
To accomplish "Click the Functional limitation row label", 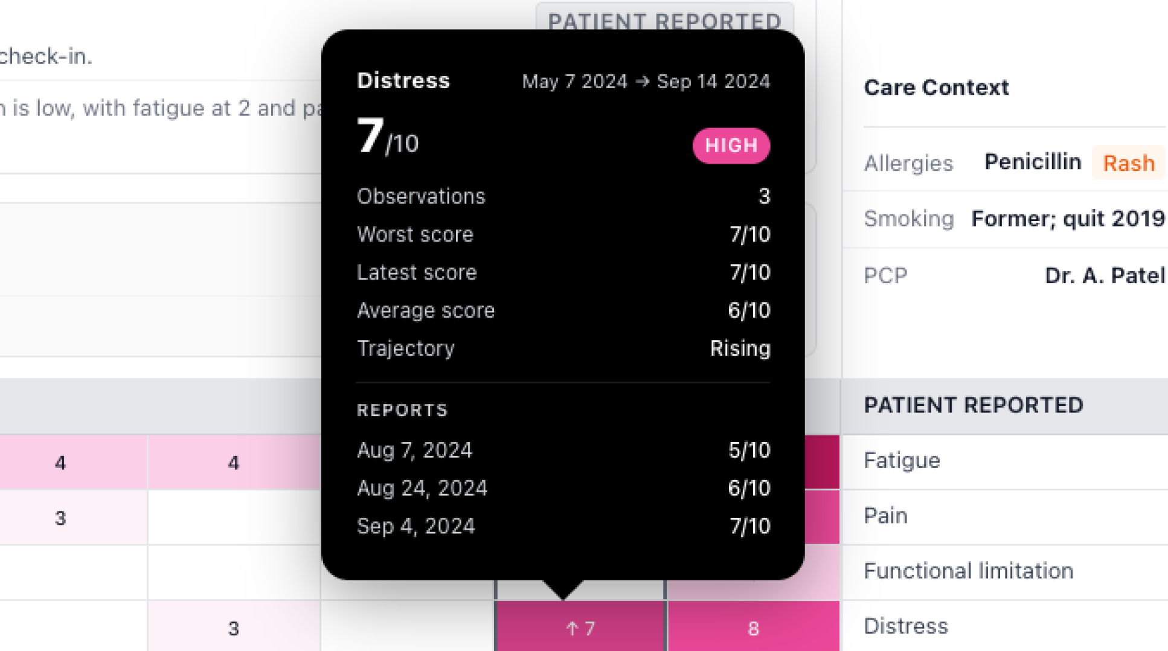I will (x=968, y=571).
